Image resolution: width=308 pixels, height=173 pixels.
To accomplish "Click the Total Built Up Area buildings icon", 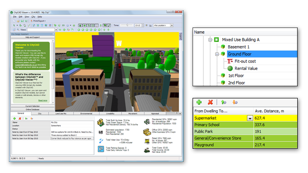I will click(x=101, y=122).
